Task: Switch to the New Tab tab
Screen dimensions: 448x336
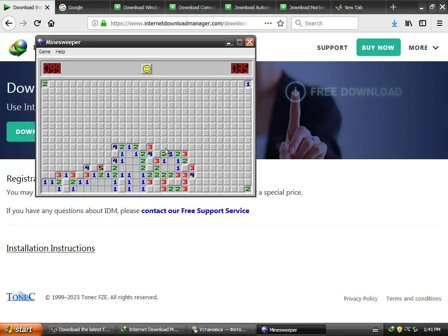Action: pyautogui.click(x=359, y=7)
